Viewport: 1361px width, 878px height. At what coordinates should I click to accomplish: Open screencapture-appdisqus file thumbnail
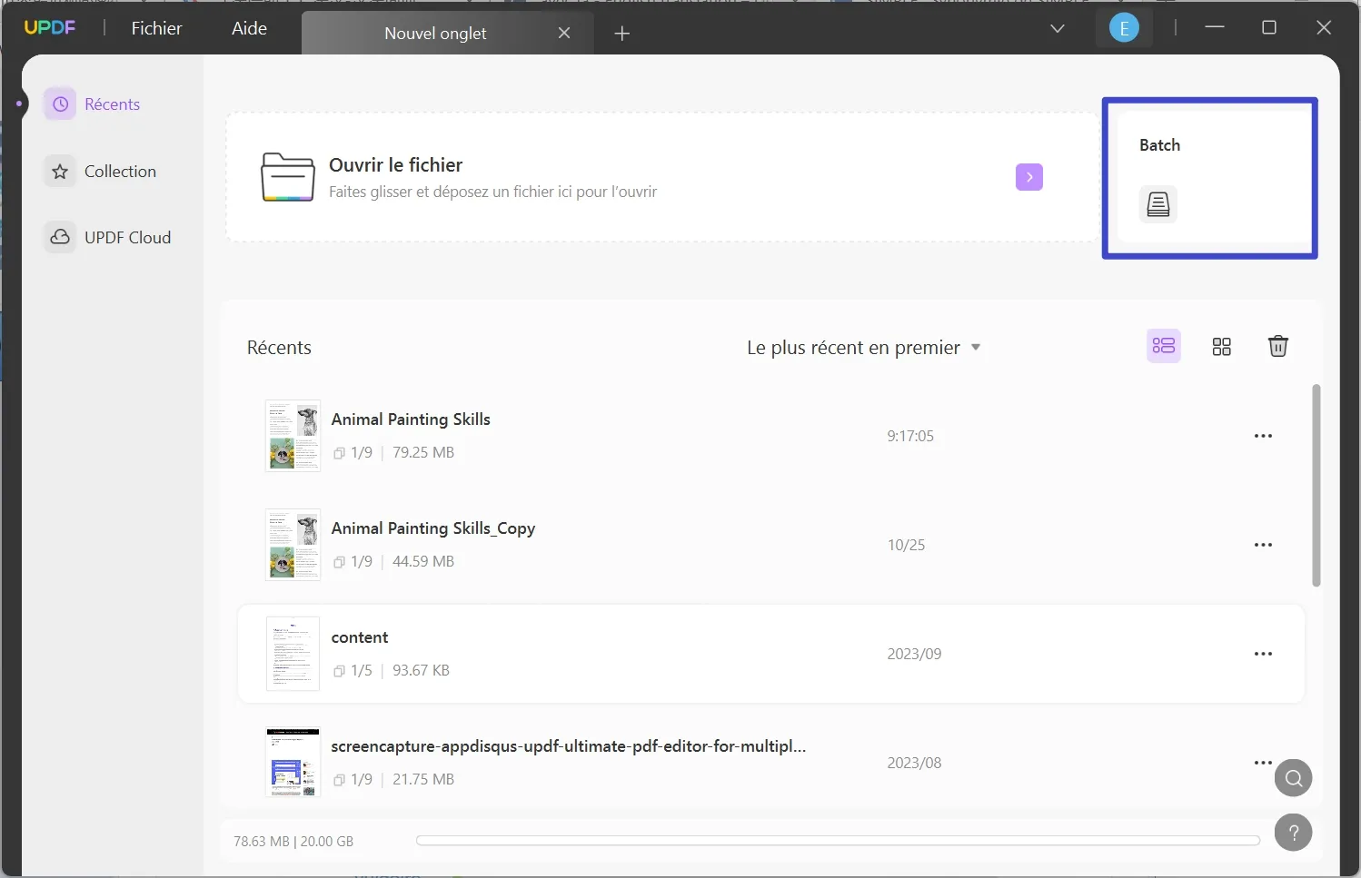pyautogui.click(x=293, y=763)
